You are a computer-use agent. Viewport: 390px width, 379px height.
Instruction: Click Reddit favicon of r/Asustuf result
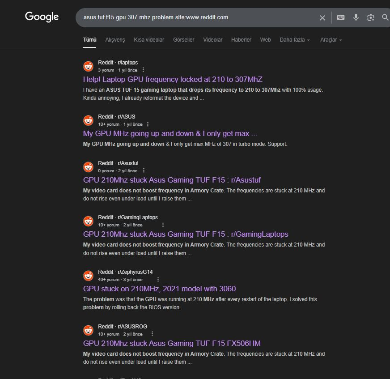click(x=88, y=167)
